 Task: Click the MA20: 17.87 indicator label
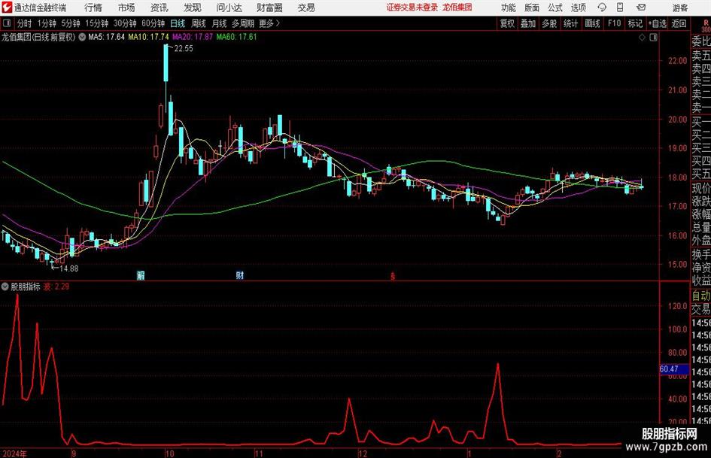click(x=193, y=37)
